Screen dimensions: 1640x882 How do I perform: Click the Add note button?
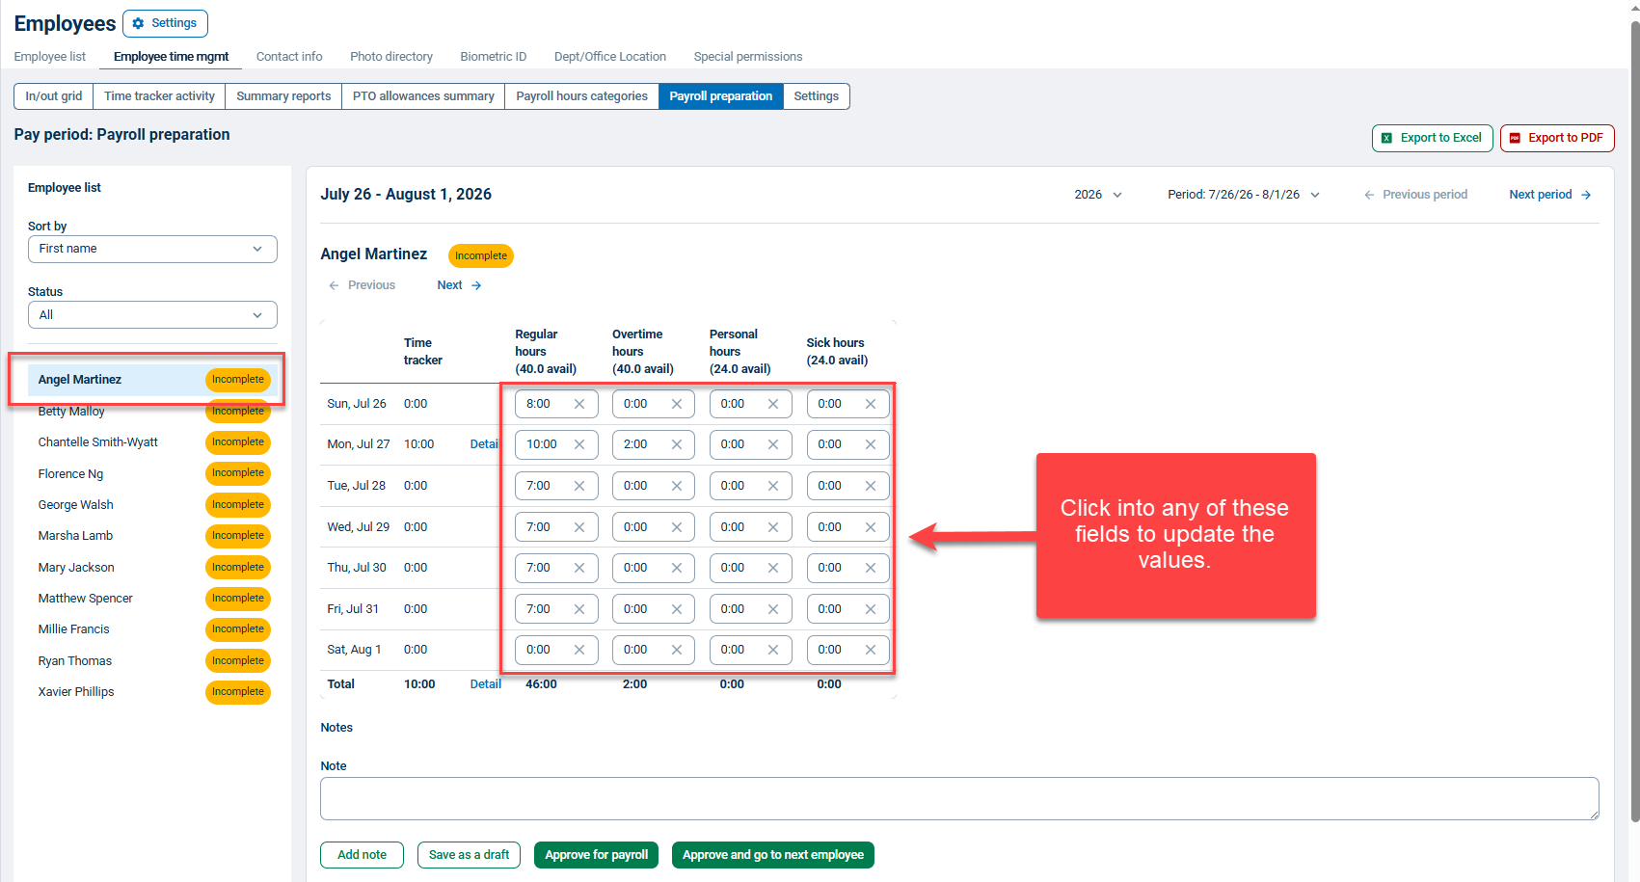click(362, 855)
